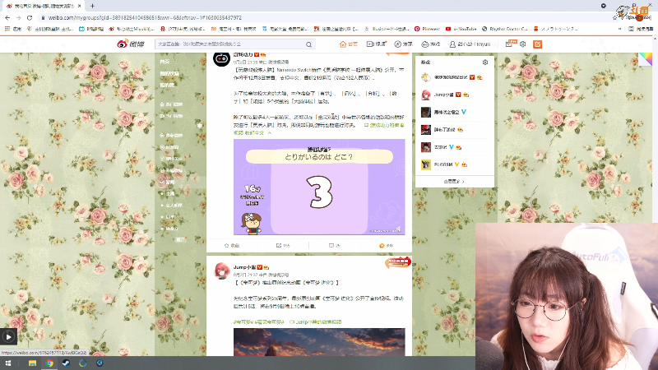Click the small play button at bottom-left
This screenshot has height=370, width=658.
(8, 336)
